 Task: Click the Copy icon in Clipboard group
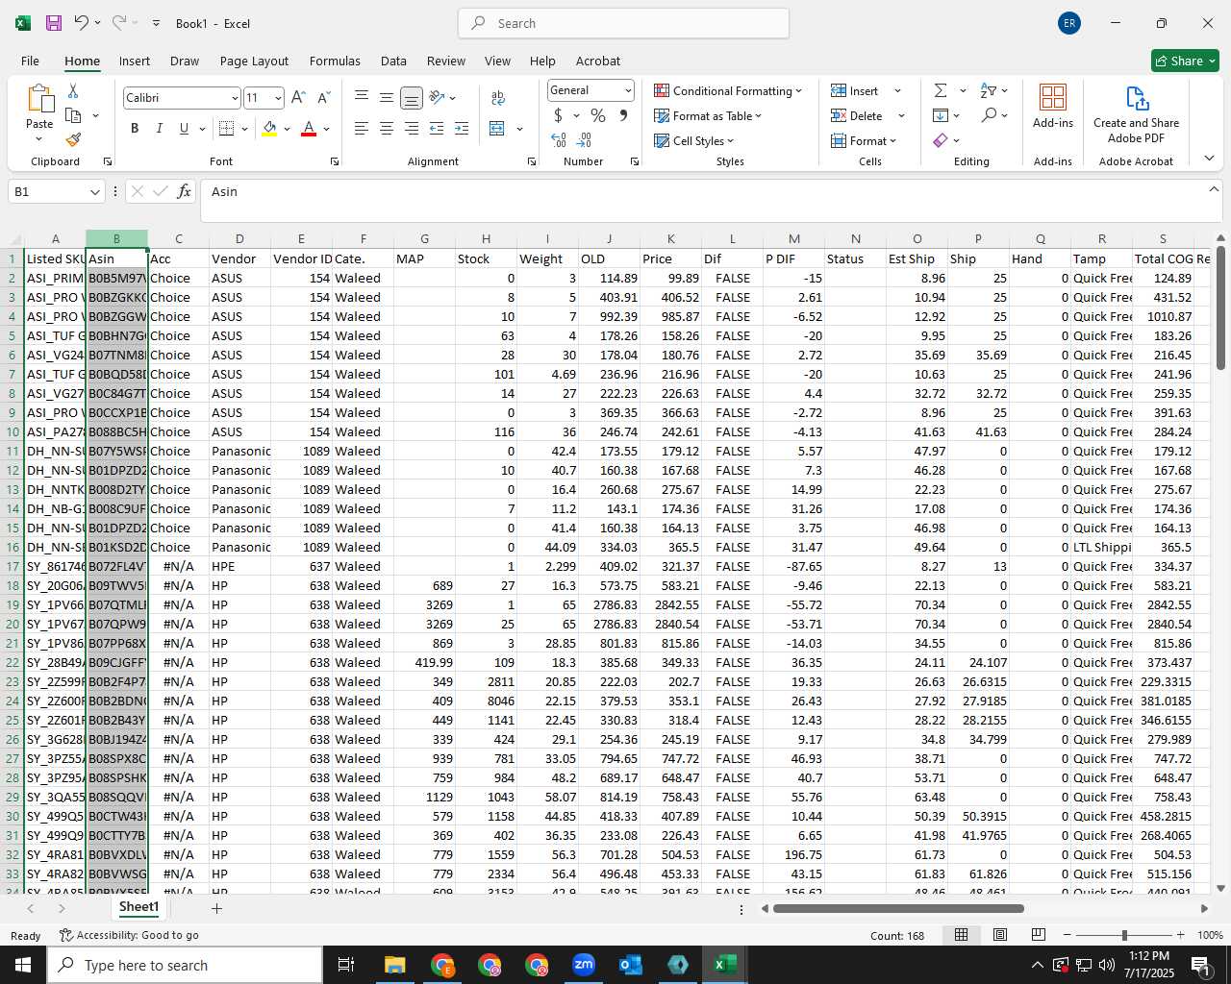coord(73,115)
